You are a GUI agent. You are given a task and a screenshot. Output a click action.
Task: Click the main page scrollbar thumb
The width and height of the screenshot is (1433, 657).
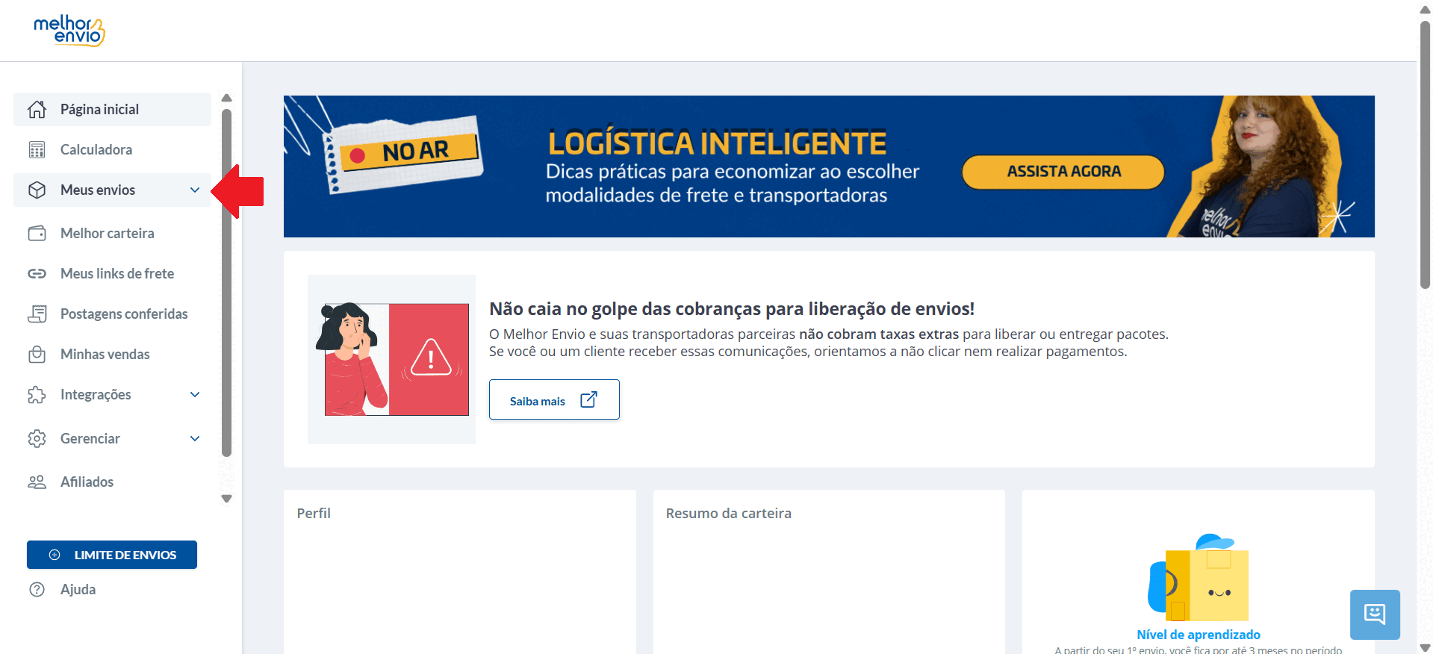coord(1425,154)
